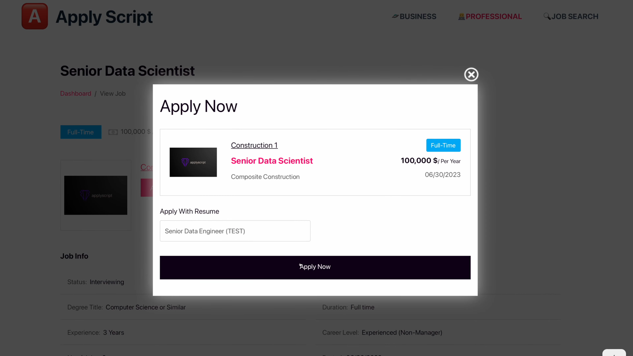Submit with the dark Apply Now button

click(315, 268)
